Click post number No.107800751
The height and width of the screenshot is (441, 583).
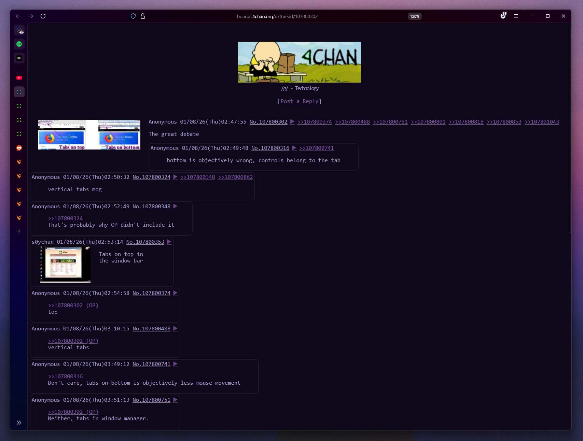pos(152,400)
